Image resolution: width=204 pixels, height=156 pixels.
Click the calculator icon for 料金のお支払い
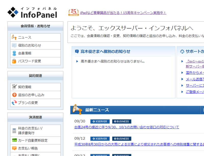pyautogui.click(x=14, y=131)
